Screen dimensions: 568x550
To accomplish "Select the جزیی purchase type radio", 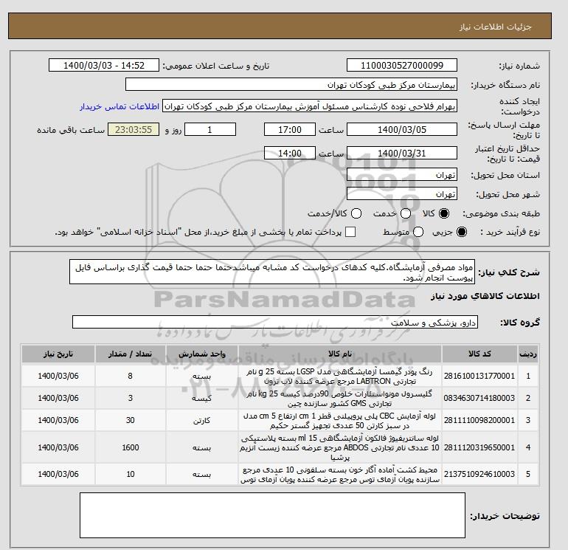I will coord(462,232).
